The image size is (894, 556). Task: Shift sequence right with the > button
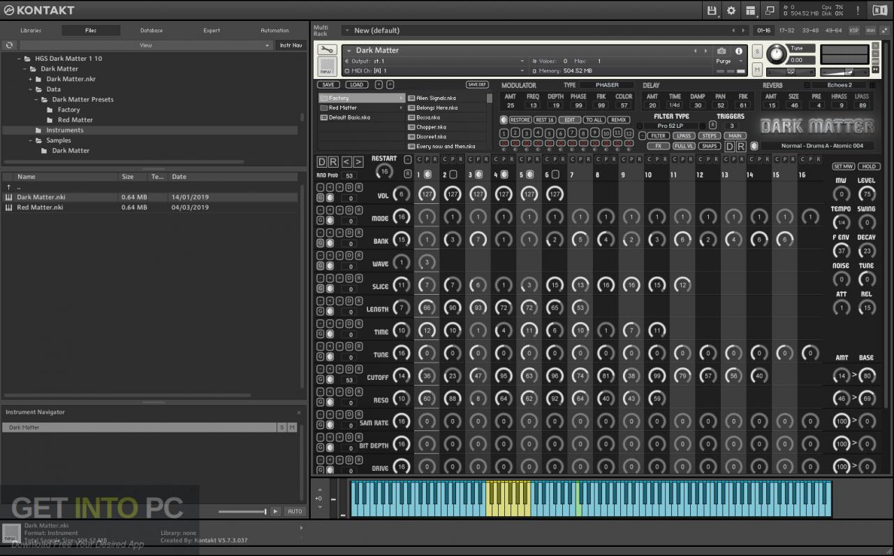pyautogui.click(x=358, y=162)
